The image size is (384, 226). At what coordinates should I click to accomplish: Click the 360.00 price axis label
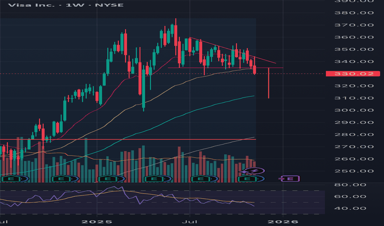point(354,37)
